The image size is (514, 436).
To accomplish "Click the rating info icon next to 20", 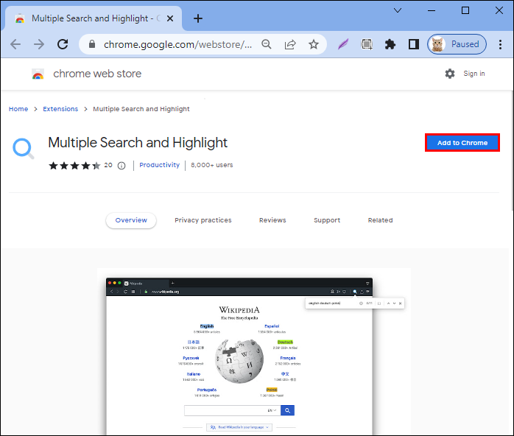I will click(122, 166).
